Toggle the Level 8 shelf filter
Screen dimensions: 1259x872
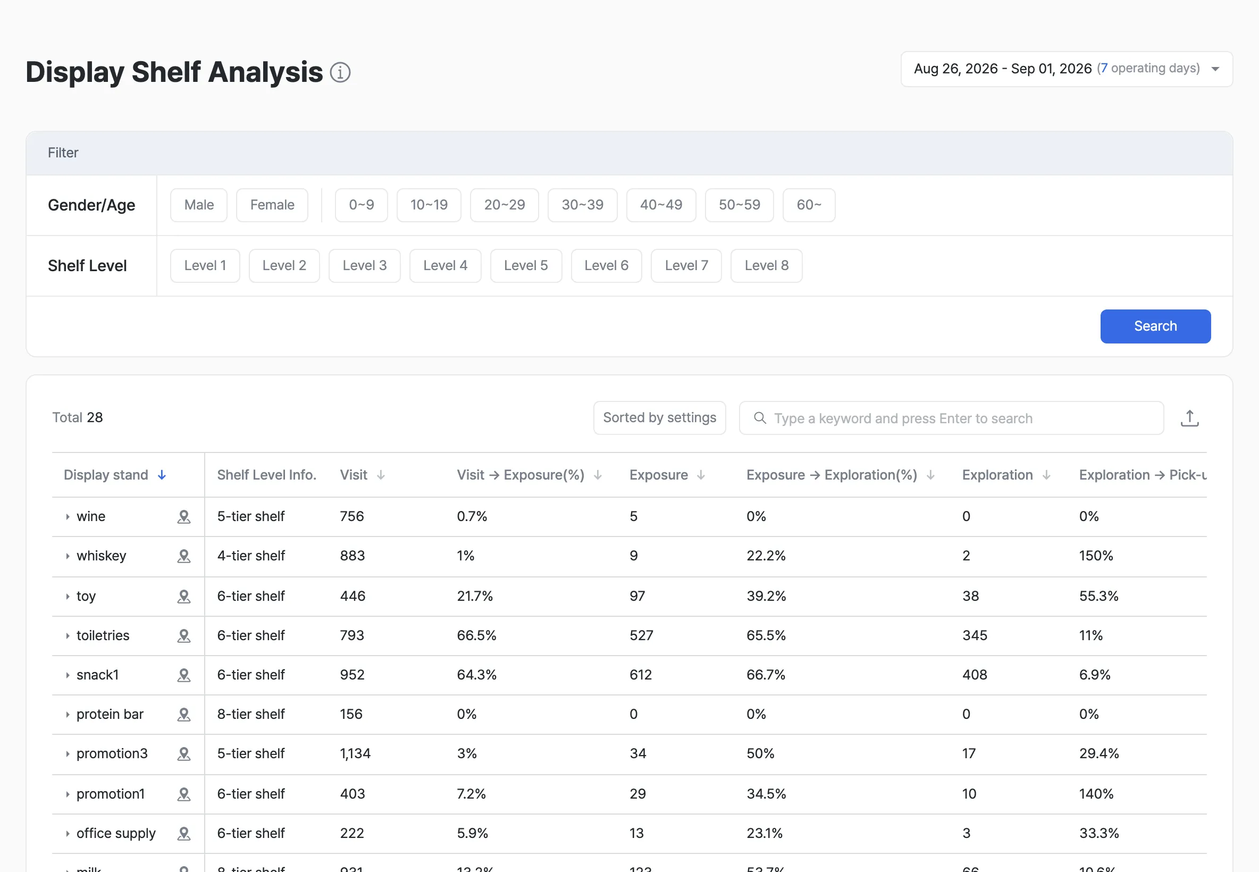pos(766,265)
